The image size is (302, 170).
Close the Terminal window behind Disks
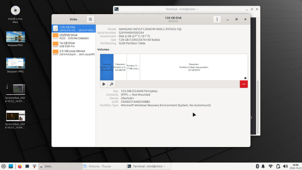tap(257, 9)
